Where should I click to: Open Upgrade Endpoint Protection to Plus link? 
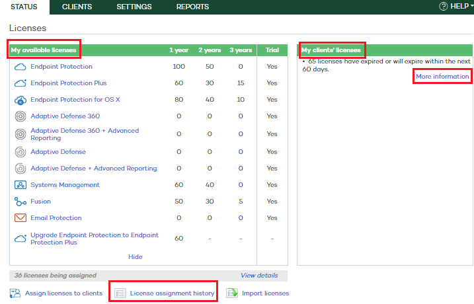point(95,239)
